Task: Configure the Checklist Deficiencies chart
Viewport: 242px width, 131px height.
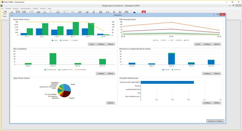Action: [x=207, y=103]
